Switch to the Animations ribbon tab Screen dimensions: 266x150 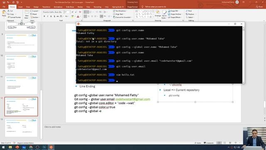tap(58, 7)
